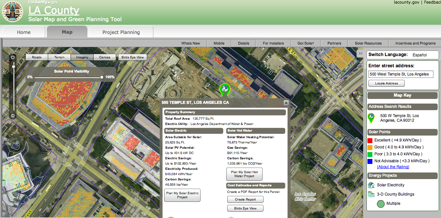Open the Project Planning tab
Screen dimensions: 441x218
click(121, 32)
